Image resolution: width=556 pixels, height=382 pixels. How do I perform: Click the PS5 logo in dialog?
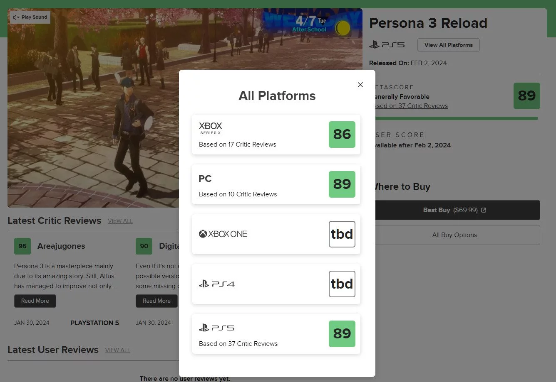point(217,328)
